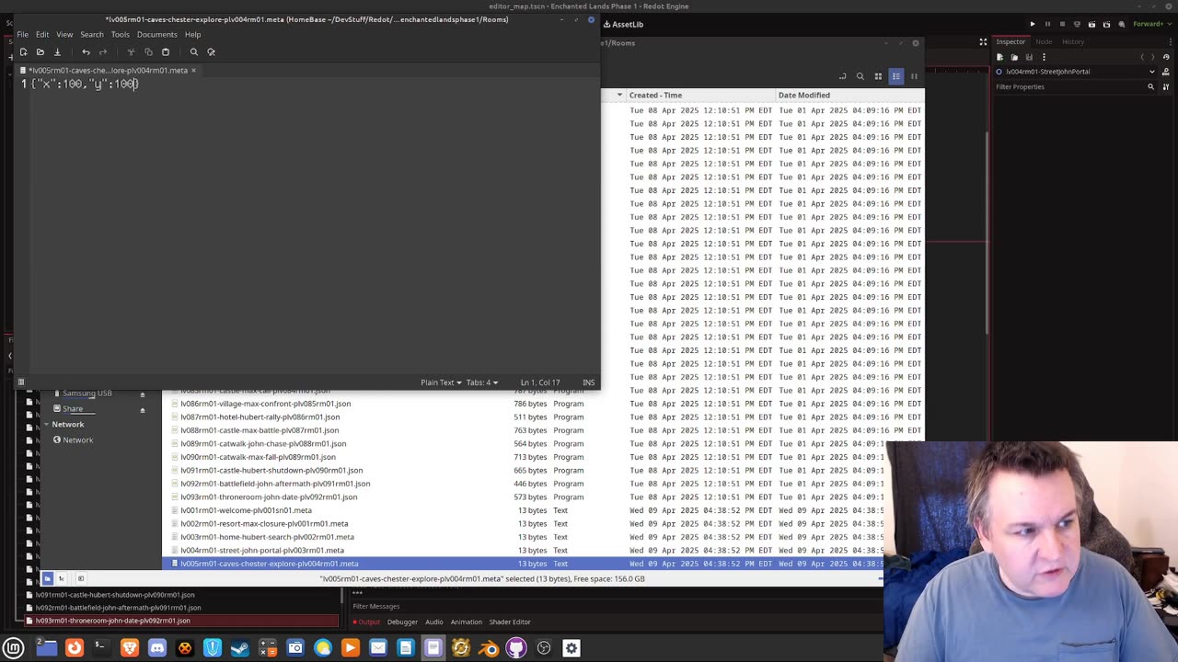Switch to the Inspector tab

pos(1010,41)
